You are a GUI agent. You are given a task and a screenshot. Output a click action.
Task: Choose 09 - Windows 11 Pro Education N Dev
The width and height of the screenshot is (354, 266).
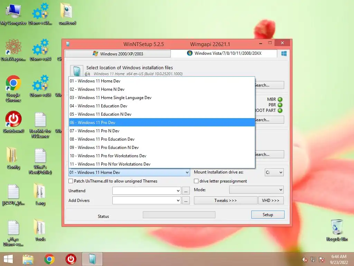coord(162,148)
